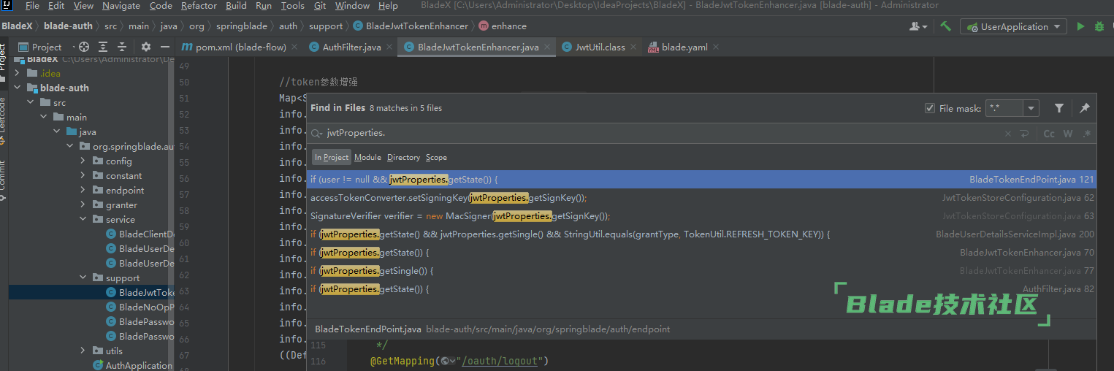The image size is (1114, 371).
Task: Open the File menu
Action: point(32,6)
